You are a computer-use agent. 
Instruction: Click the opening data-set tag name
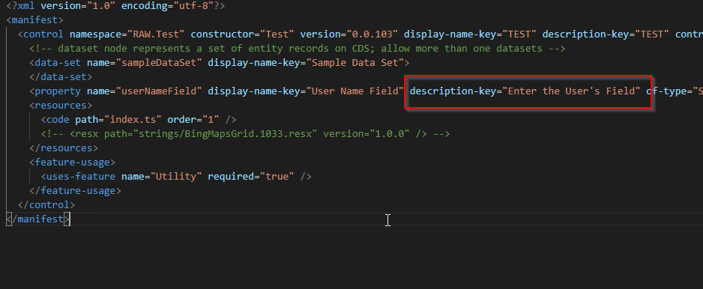pyautogui.click(x=58, y=63)
